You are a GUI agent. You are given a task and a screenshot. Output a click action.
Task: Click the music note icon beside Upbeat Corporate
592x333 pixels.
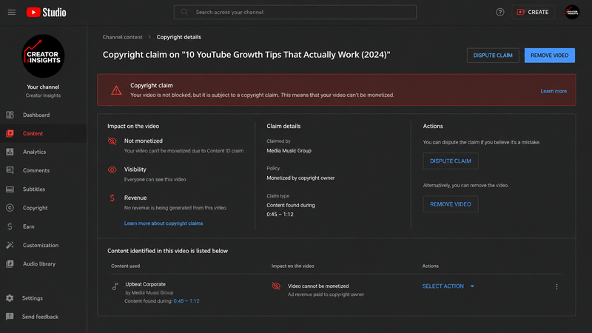pos(115,286)
